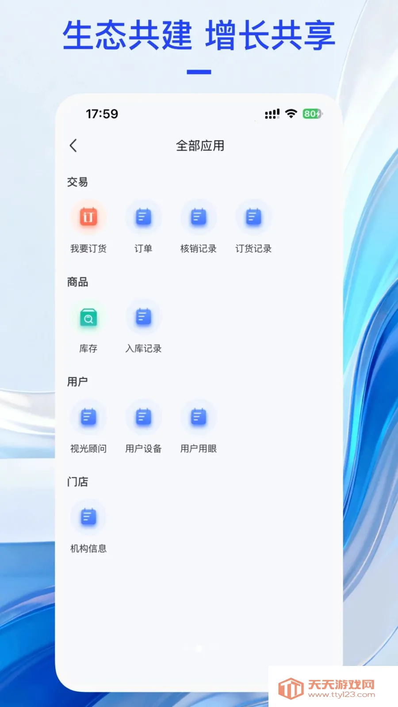The height and width of the screenshot is (707, 398).
Task: Click the 门店 section heading
Action: 77,482
